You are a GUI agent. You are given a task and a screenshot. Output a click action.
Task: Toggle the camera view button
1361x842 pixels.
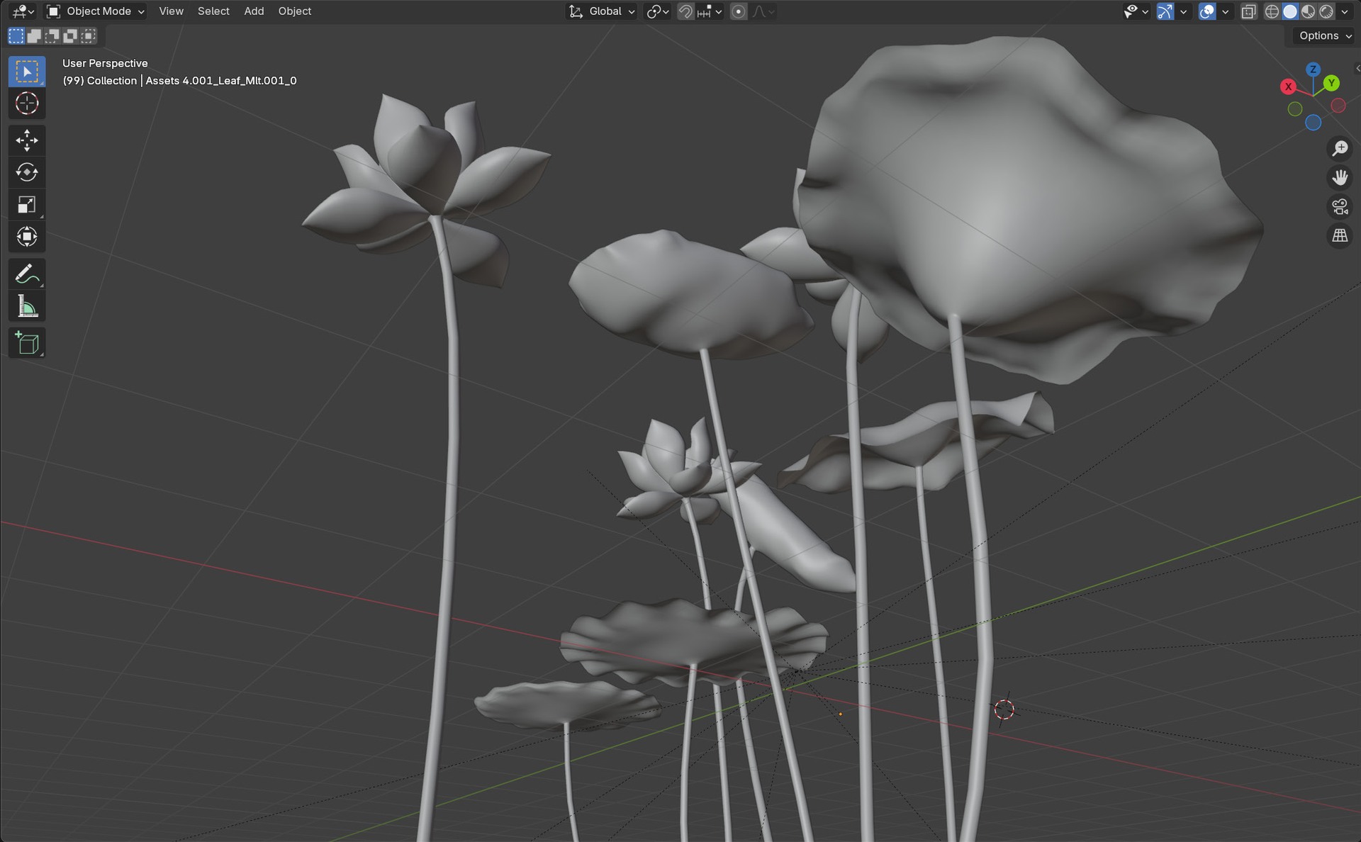[1340, 207]
